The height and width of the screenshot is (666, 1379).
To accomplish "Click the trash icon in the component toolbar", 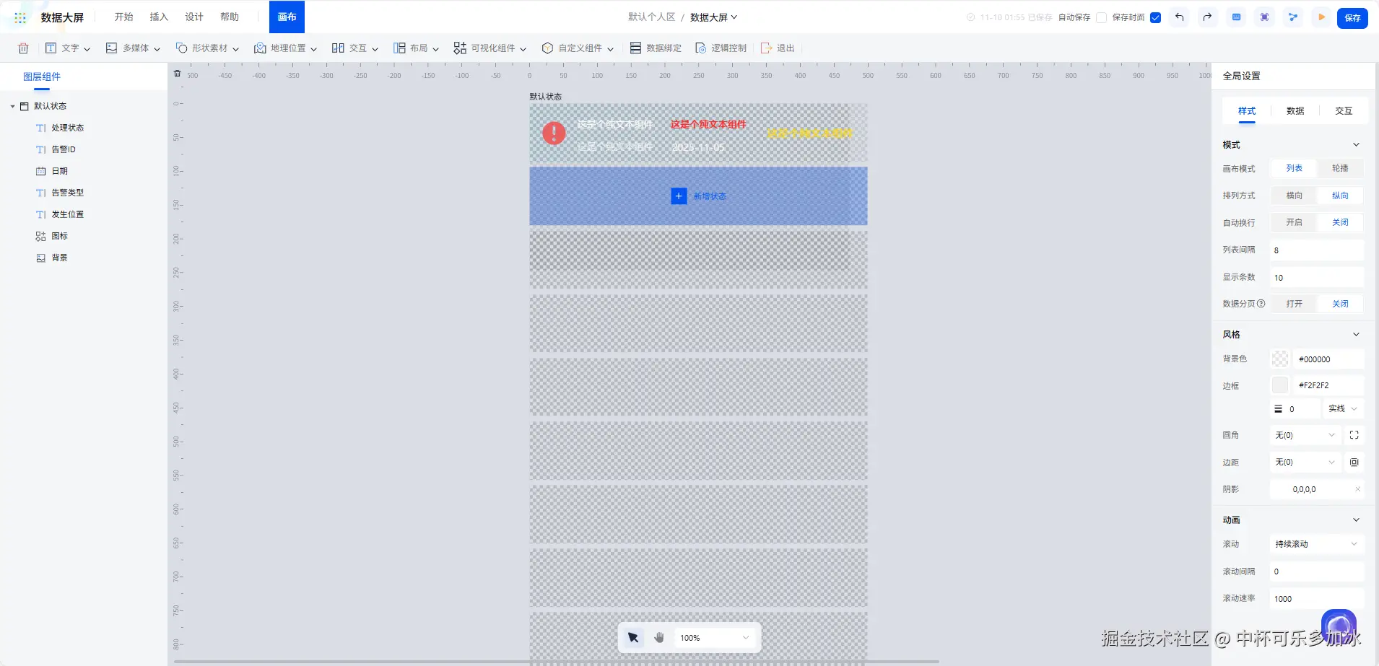I will click(23, 48).
